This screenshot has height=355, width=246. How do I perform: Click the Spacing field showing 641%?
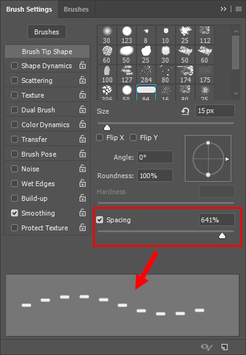tap(217, 220)
